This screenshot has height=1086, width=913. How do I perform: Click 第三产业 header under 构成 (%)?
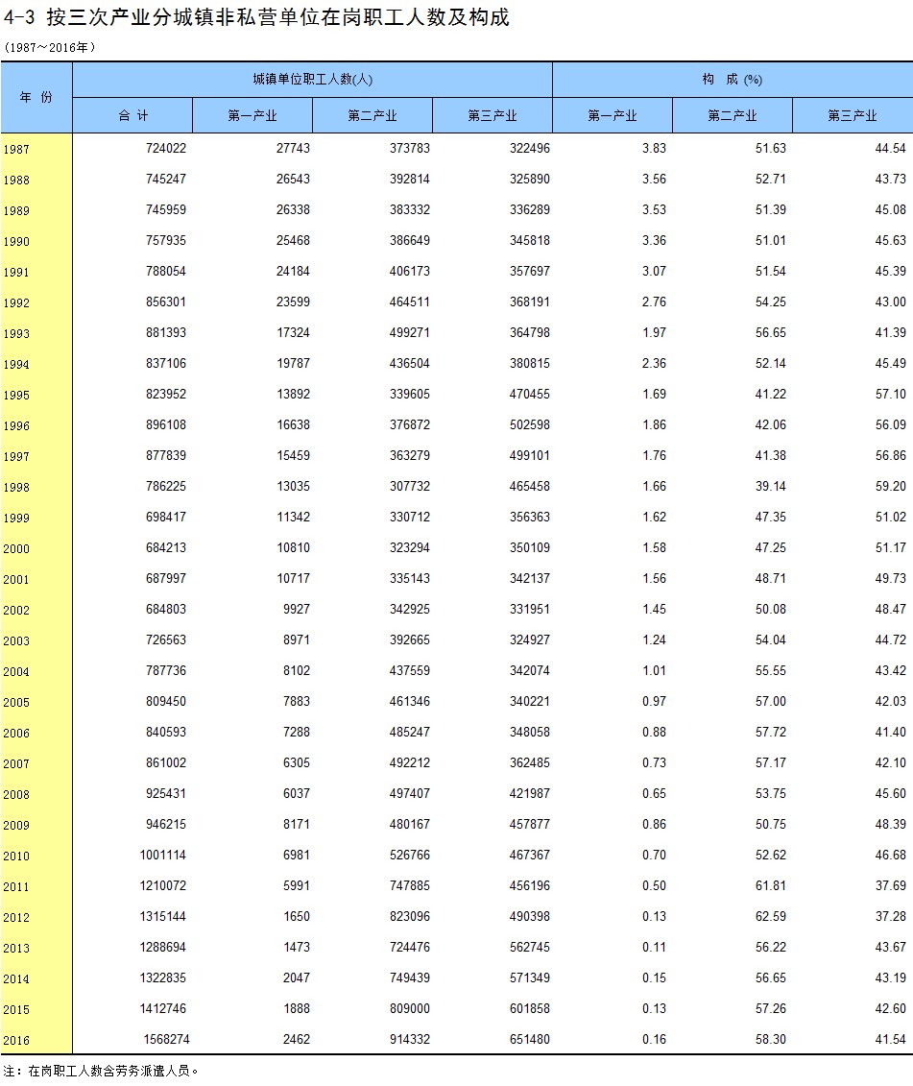(x=853, y=115)
